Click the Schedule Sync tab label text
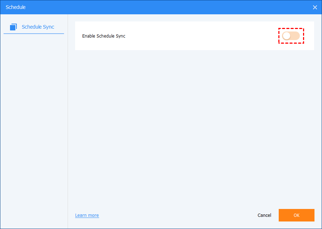The height and width of the screenshot is (229, 322). point(38,27)
